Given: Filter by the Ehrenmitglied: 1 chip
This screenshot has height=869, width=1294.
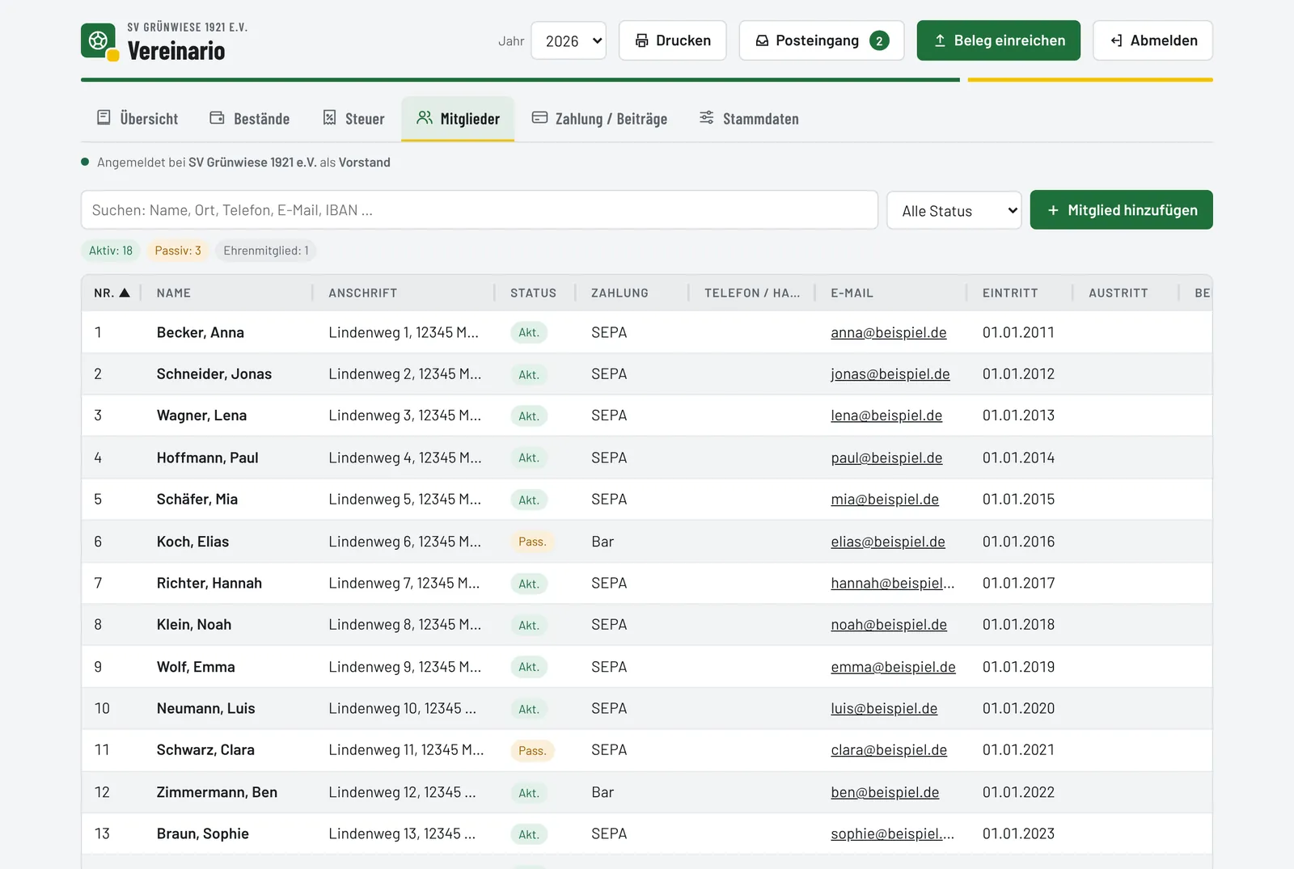Looking at the screenshot, I should 266,251.
